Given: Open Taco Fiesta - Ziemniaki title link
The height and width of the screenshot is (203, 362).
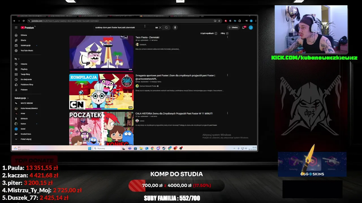Looking at the screenshot, I should coord(147,37).
